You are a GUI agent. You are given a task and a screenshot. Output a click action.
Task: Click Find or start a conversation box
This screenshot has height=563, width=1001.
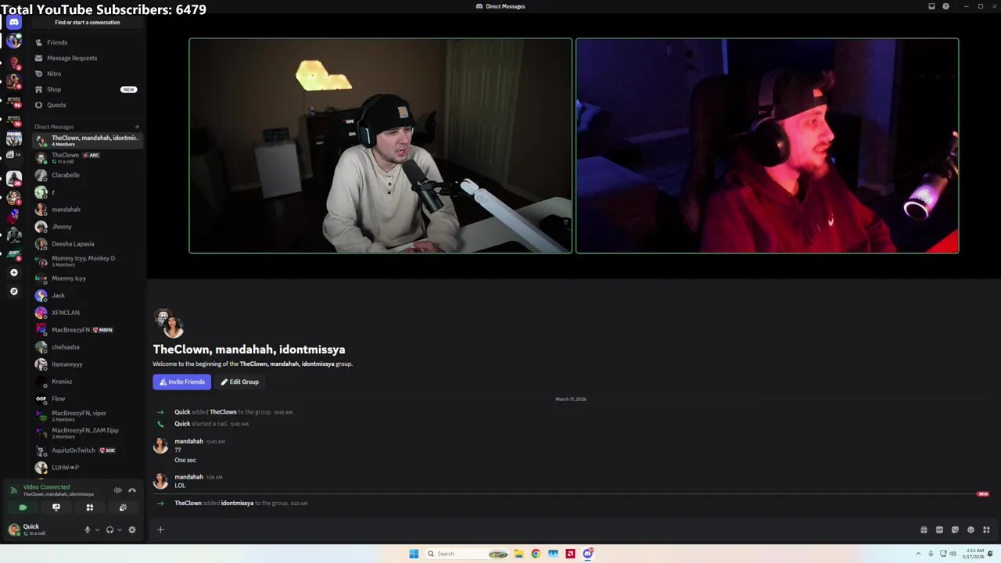[87, 22]
